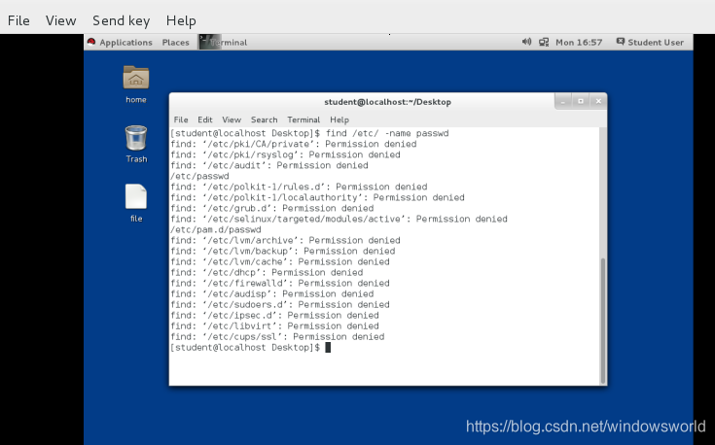Screen dimensions: 715x445
Task: Open the terminal's Terminal menu
Action: point(304,120)
